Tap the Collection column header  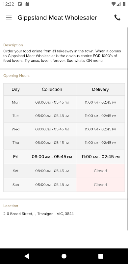pos(52,89)
